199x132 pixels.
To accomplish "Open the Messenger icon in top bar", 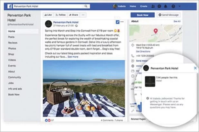I will (x=159, y=6).
